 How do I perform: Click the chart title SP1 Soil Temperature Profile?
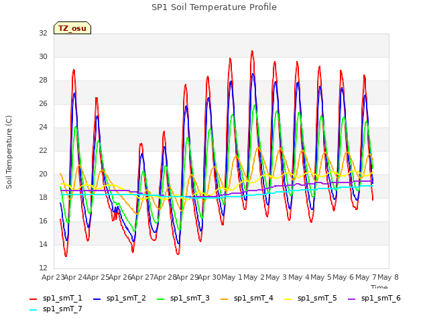click(x=214, y=7)
